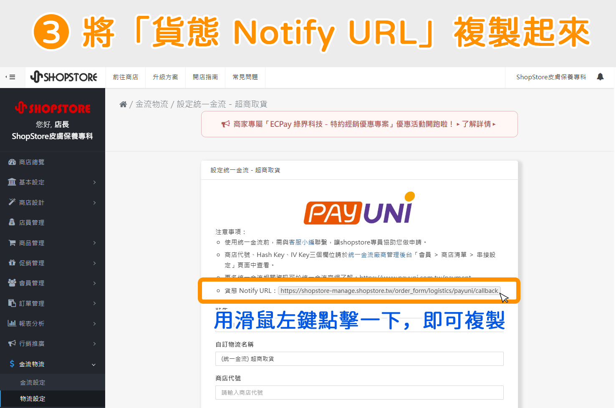
Task: Click the 行銷推廣 megaphone icon
Action: click(x=12, y=343)
